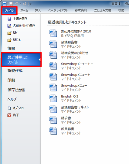Open the 新規作成 section
The width and height of the screenshot is (129, 164).
15,71
